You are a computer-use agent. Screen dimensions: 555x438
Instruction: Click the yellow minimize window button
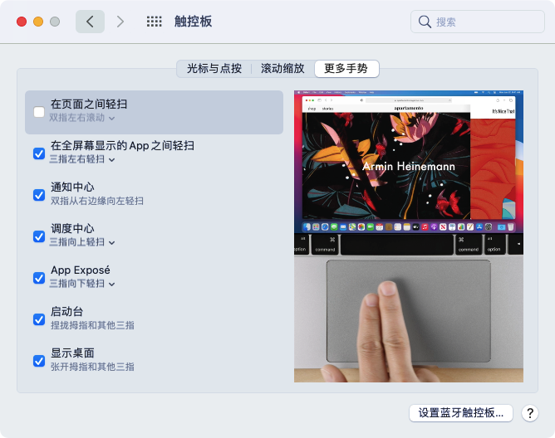tap(38, 22)
